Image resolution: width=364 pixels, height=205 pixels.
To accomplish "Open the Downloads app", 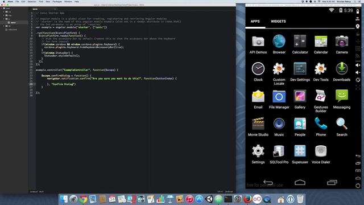I will pyautogui.click(x=341, y=72).
